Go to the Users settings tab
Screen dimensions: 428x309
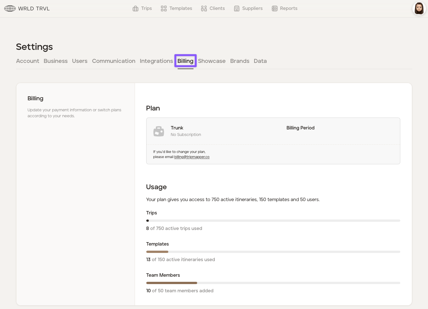[79, 61]
